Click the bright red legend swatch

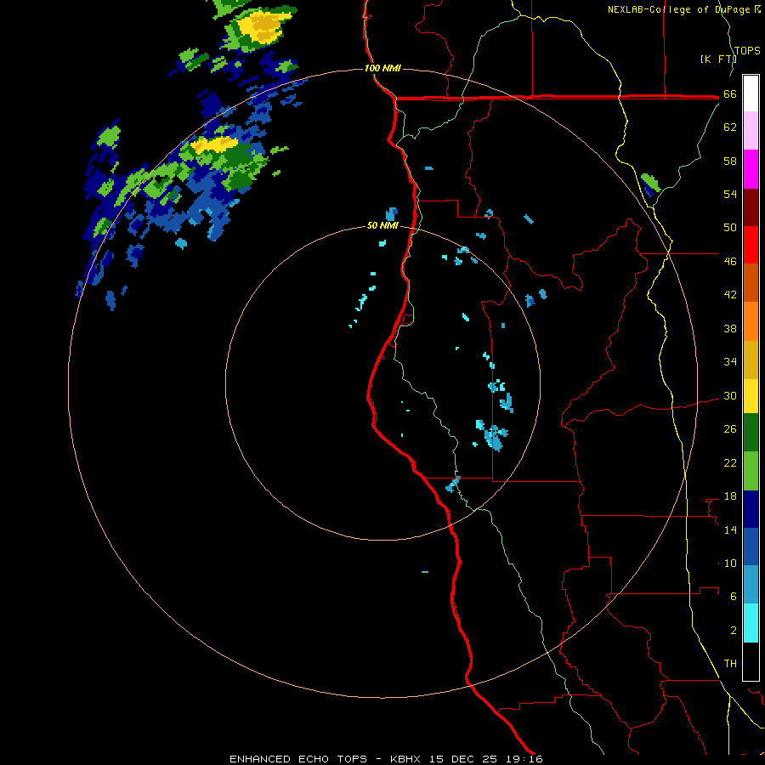751,245
